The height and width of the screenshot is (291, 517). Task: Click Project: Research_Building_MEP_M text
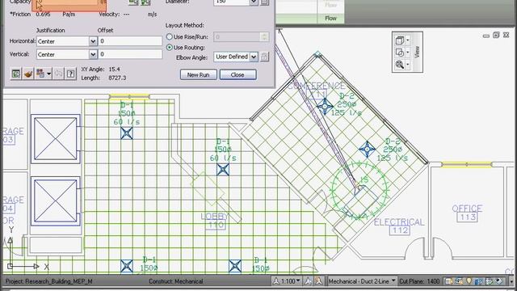coord(48,281)
